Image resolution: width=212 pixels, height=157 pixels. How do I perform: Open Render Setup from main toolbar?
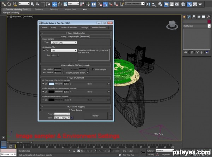[x=189, y=4]
